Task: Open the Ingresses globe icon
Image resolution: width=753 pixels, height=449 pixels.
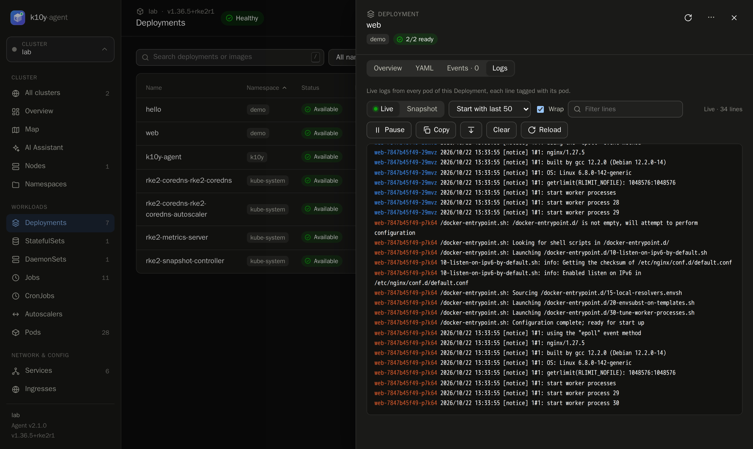Action: [16, 389]
